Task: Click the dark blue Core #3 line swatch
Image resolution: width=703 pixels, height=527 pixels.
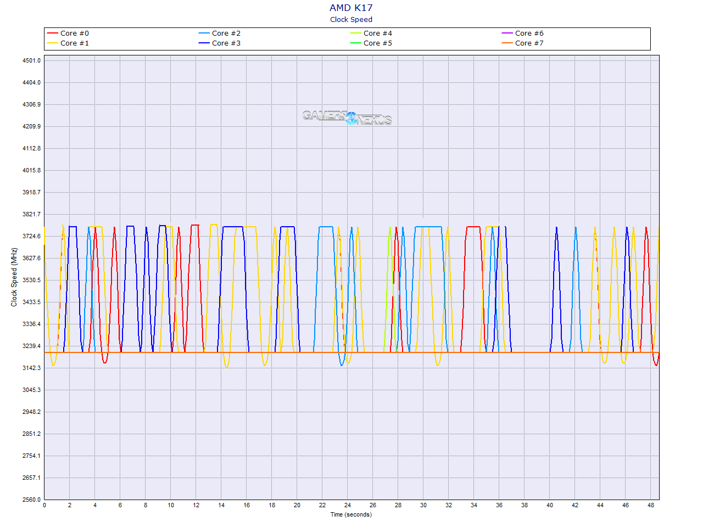Action: coord(204,43)
